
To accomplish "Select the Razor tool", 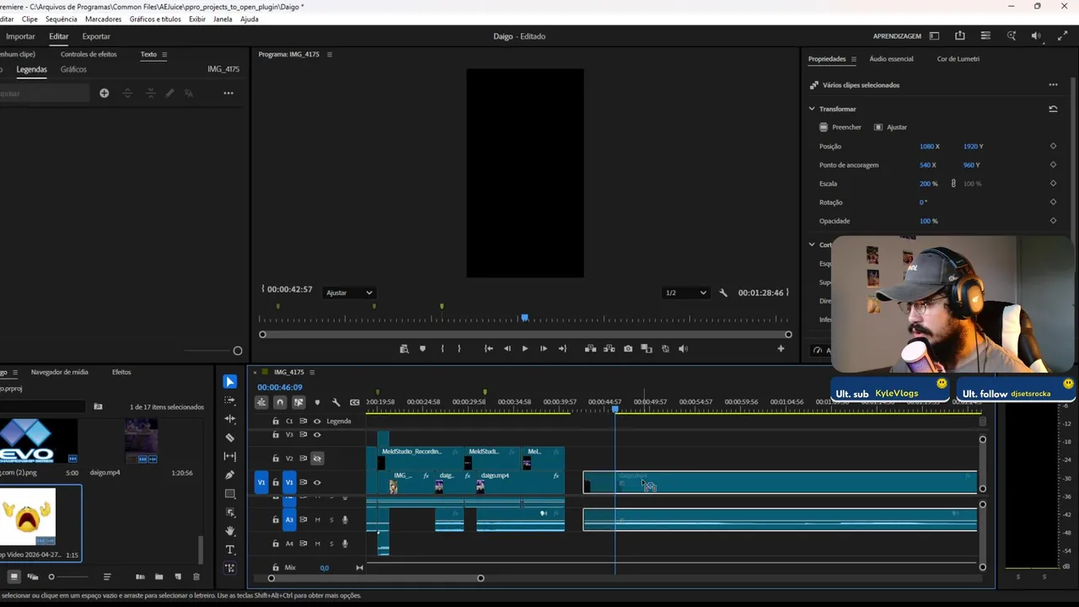I will tap(230, 438).
